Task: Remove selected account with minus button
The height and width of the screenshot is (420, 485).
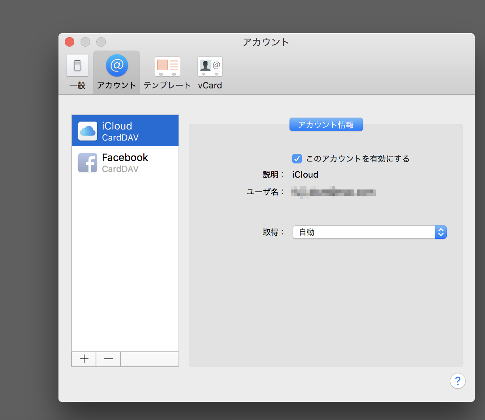Action: tap(108, 359)
